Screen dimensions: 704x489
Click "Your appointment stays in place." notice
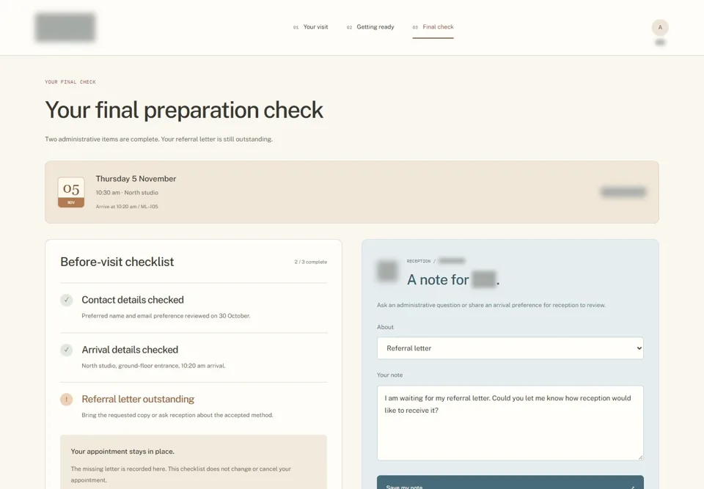pyautogui.click(x=122, y=452)
